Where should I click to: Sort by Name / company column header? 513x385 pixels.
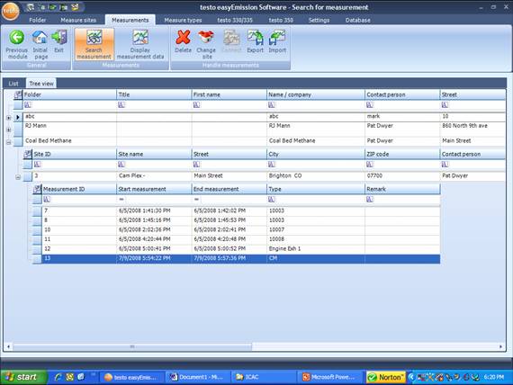[x=316, y=94]
